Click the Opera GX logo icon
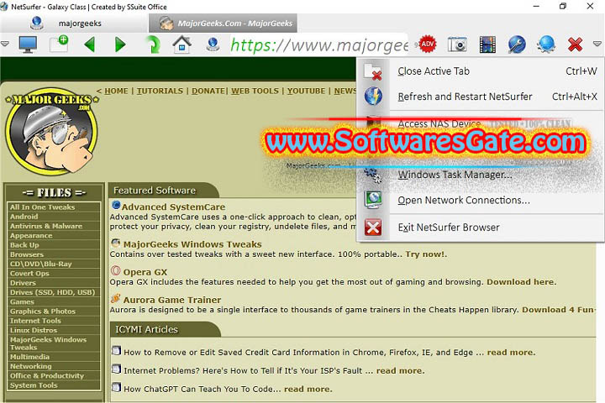Viewport: 605px width, 403px height. point(115,270)
